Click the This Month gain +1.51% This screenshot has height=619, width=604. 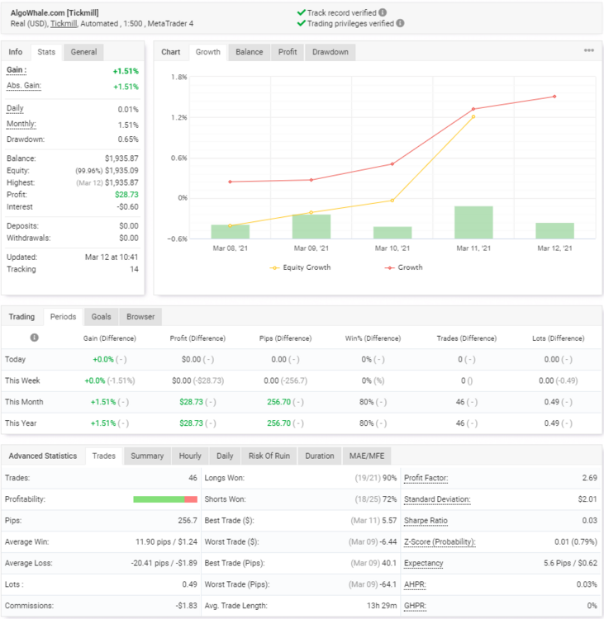(103, 402)
